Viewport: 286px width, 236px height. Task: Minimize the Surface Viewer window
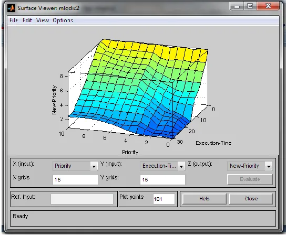[x=237, y=7]
